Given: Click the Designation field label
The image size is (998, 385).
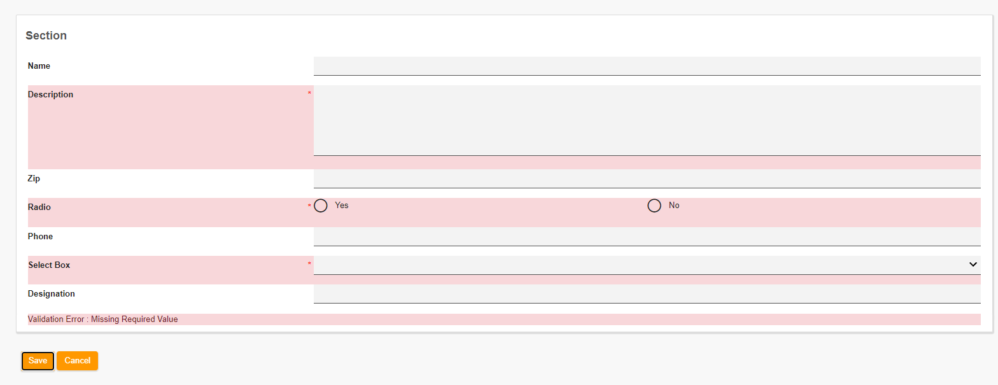Looking at the screenshot, I should pos(52,294).
